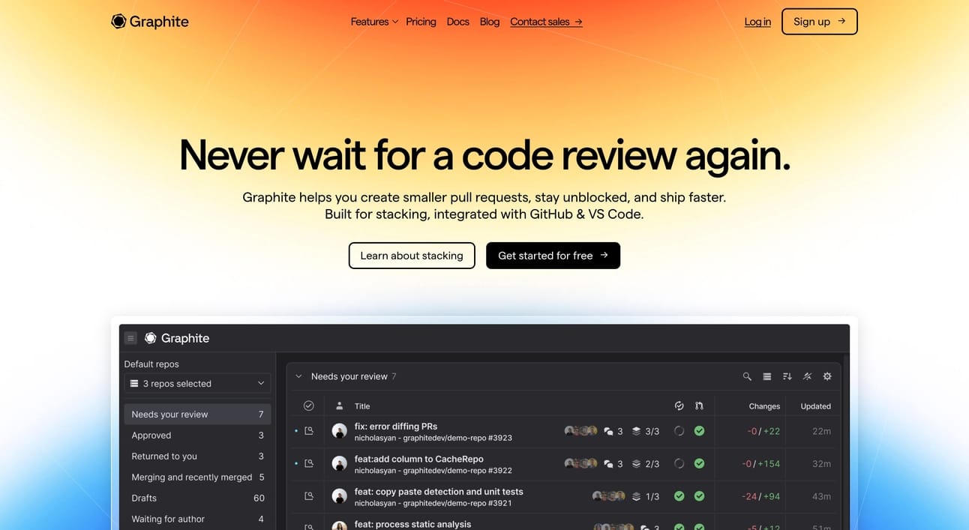969x530 pixels.
Task: Select Waiting for author in the sidebar
Action: [x=197, y=520]
